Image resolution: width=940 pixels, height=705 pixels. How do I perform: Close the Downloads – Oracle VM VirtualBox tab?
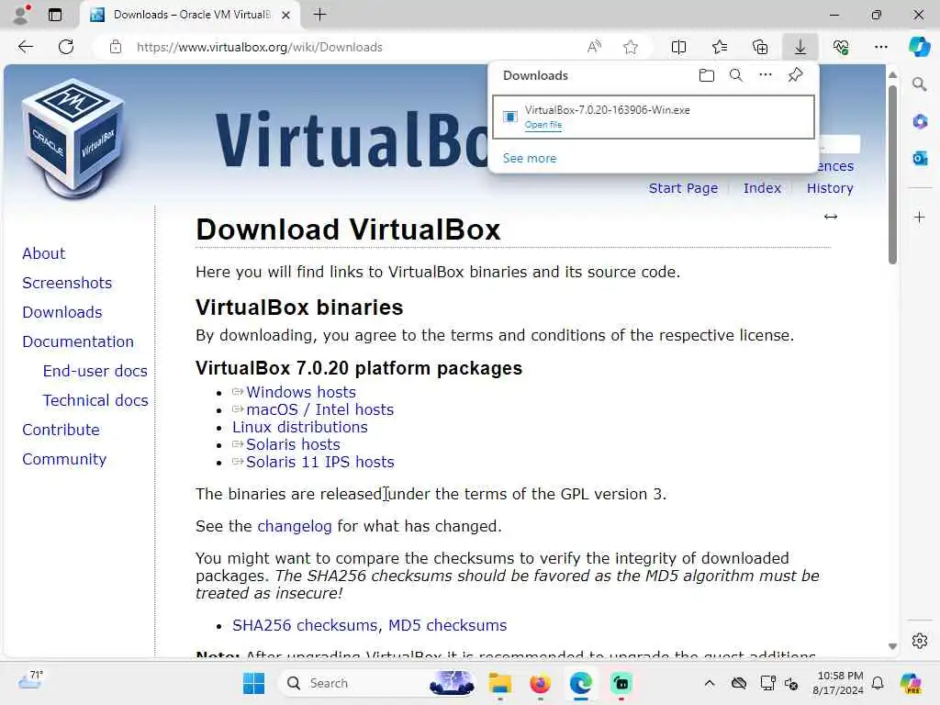286,15
